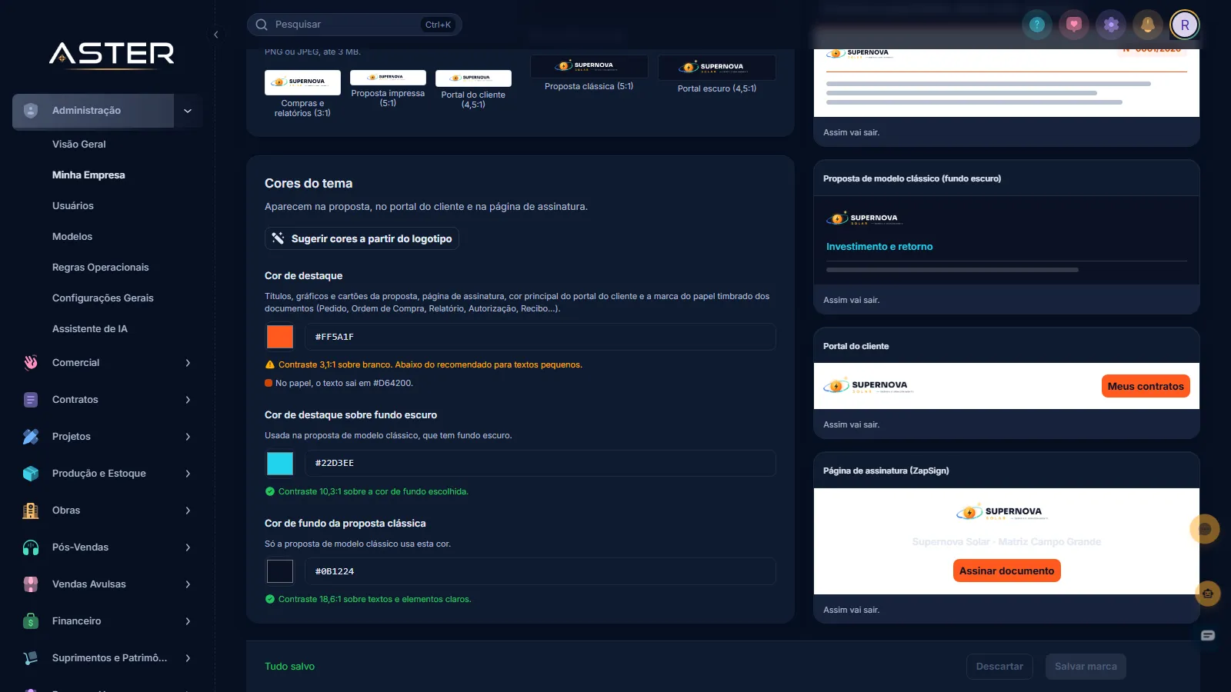Expand the Comercial submenu arrow

click(188, 363)
